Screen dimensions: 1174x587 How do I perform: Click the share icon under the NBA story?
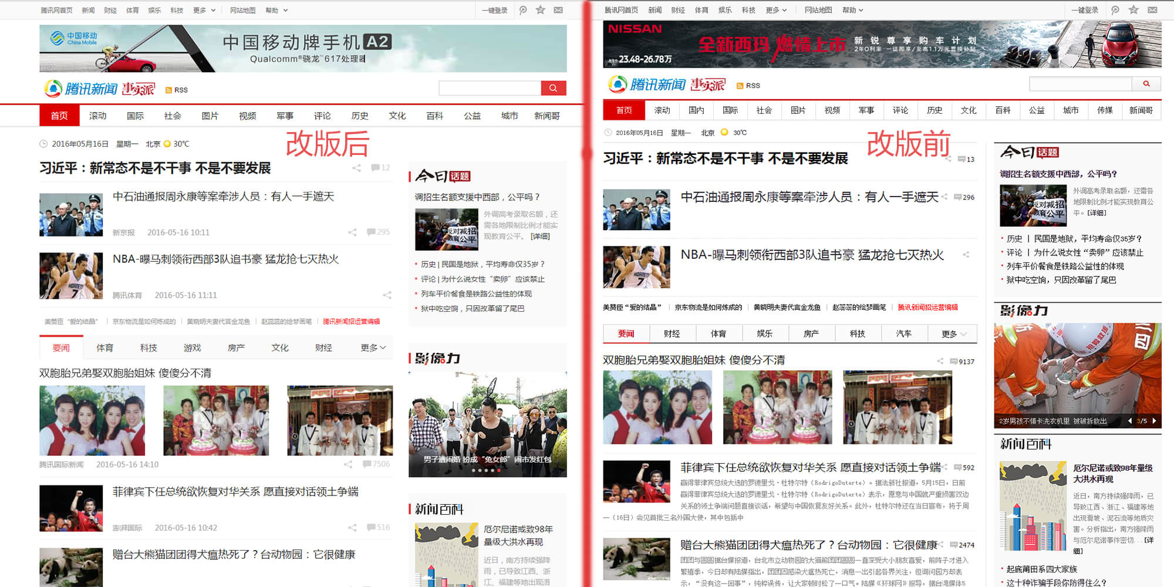click(x=386, y=296)
